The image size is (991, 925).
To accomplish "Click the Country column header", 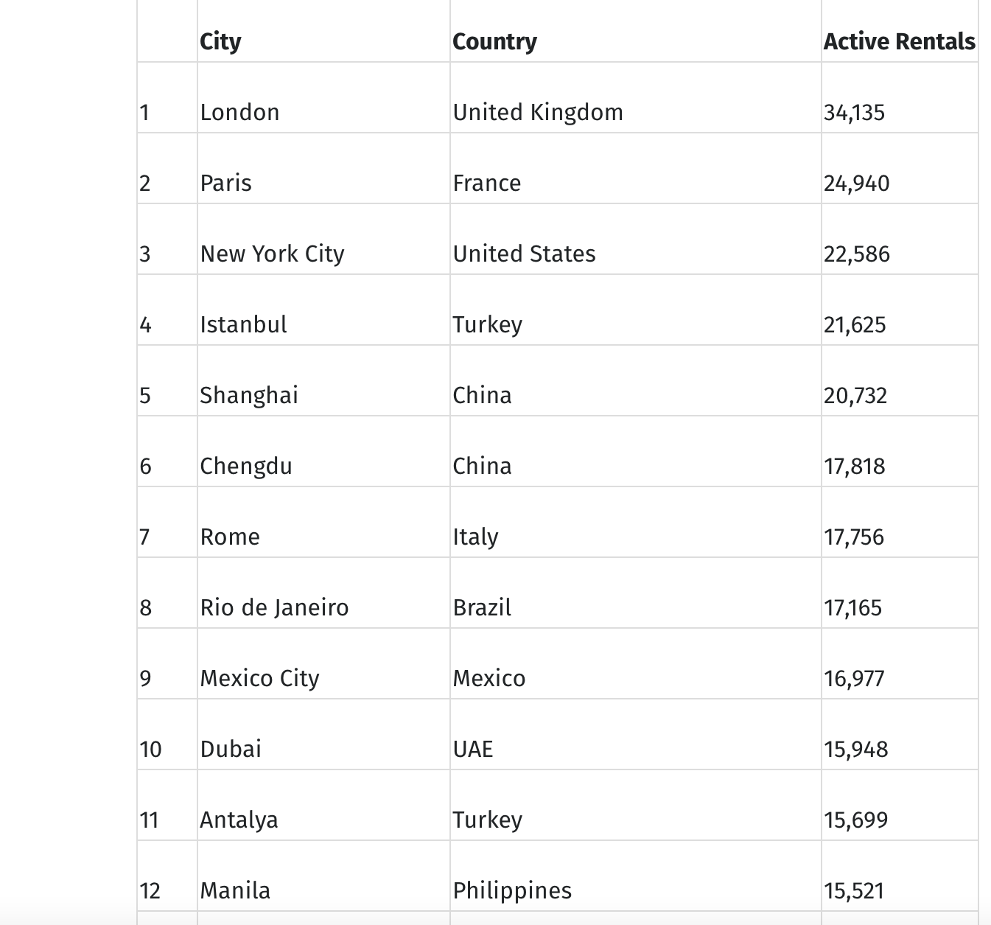I will (x=494, y=41).
